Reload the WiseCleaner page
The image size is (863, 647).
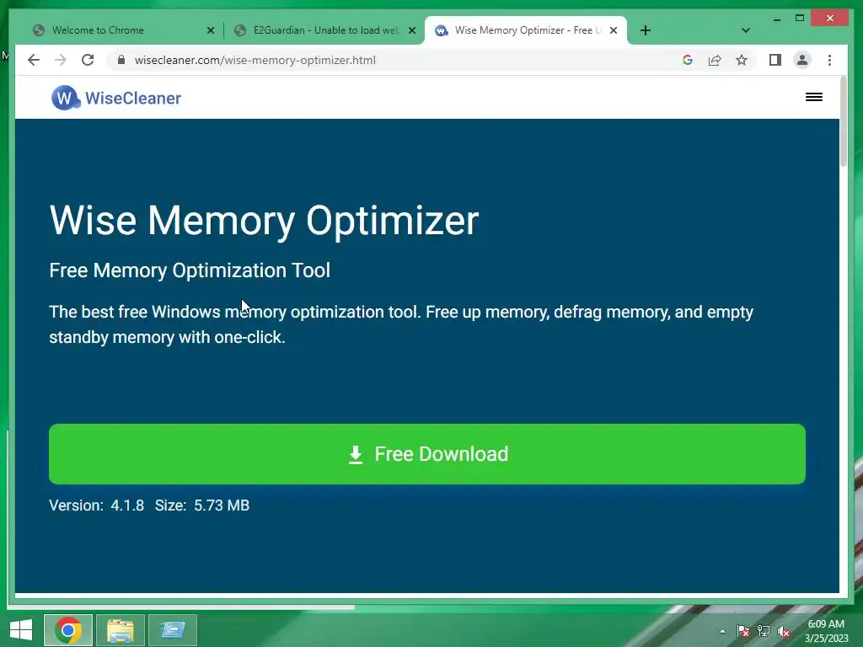[x=88, y=60]
